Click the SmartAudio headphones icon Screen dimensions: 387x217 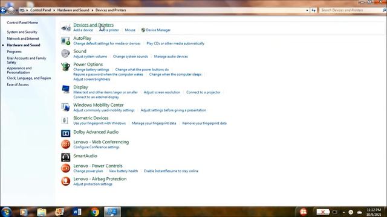coord(66,157)
